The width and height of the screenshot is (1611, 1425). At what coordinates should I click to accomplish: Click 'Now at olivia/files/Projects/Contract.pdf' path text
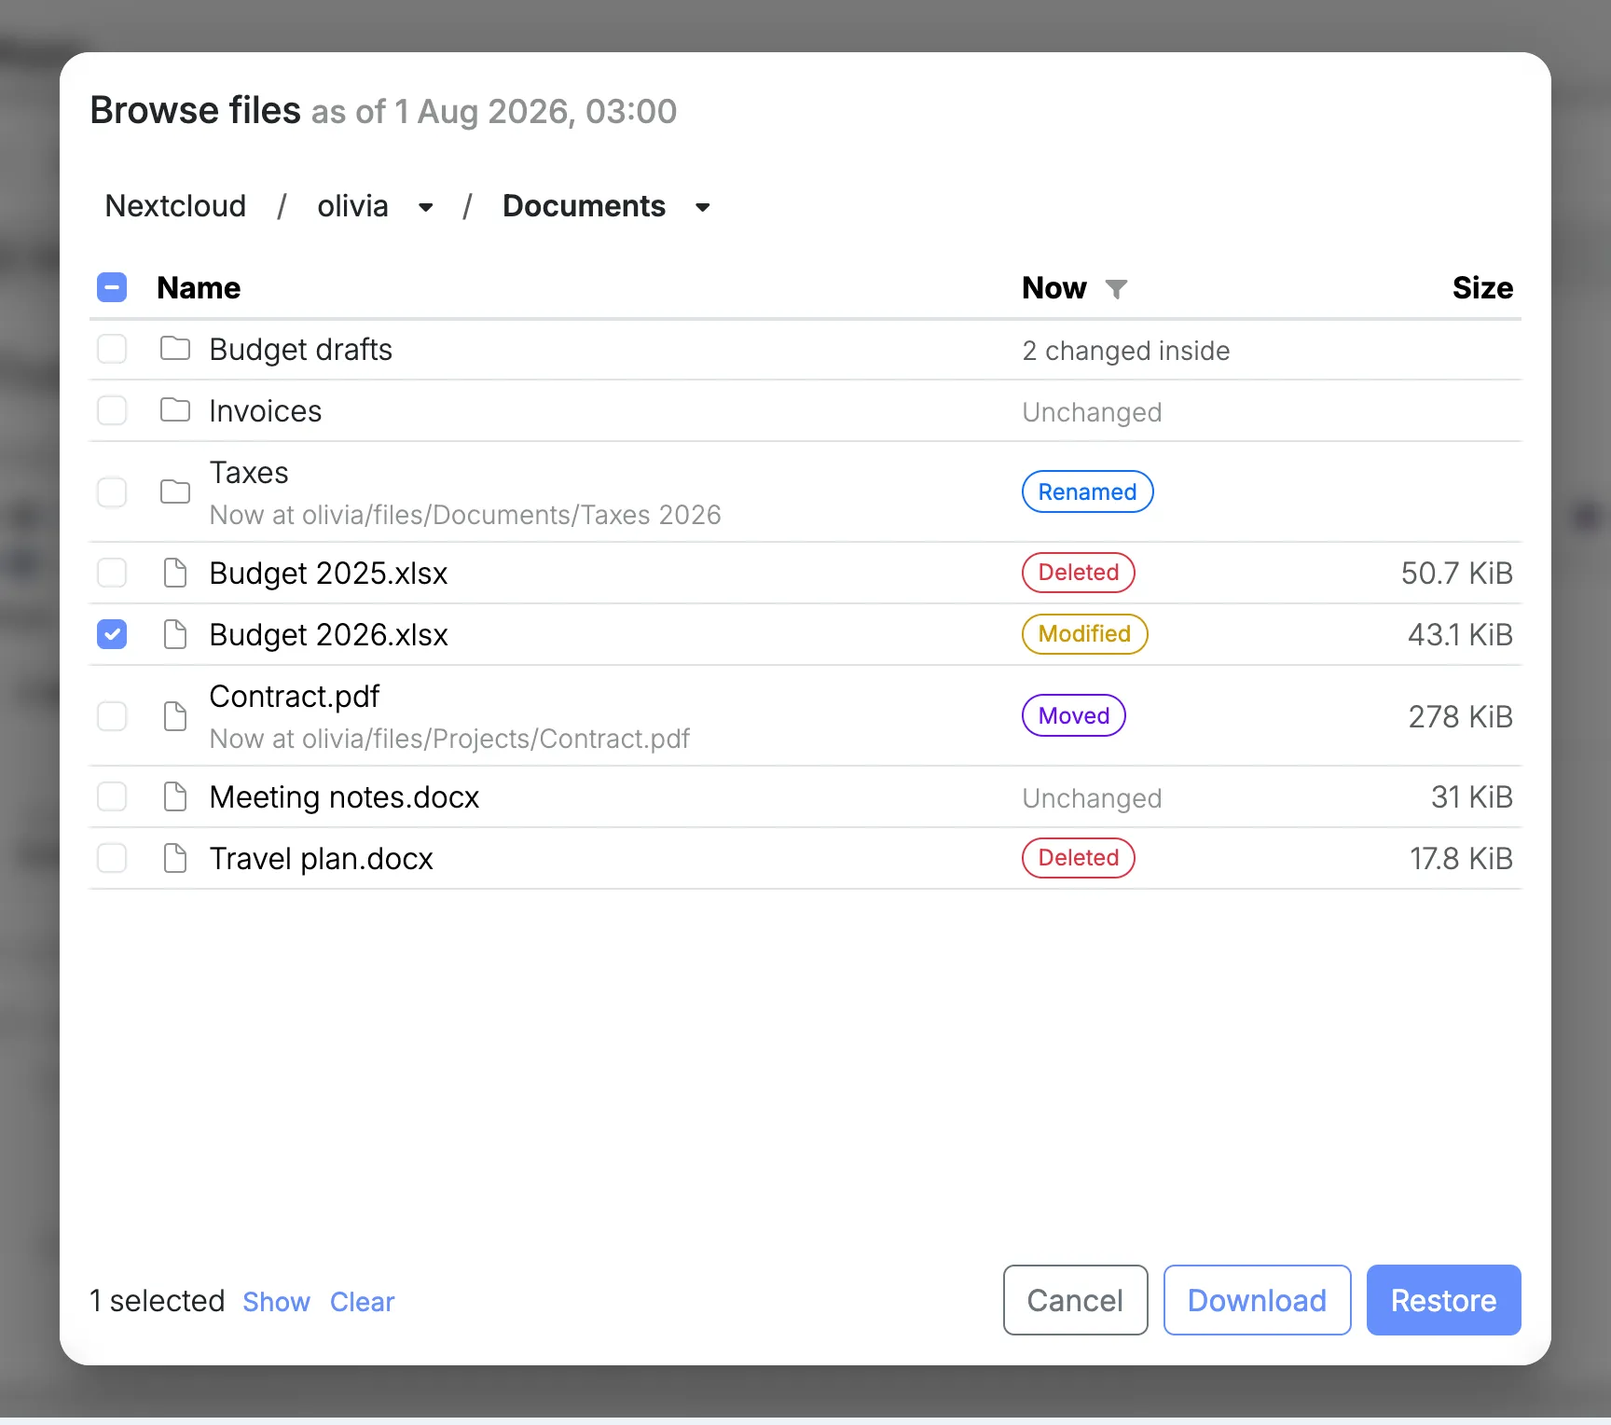tap(449, 739)
